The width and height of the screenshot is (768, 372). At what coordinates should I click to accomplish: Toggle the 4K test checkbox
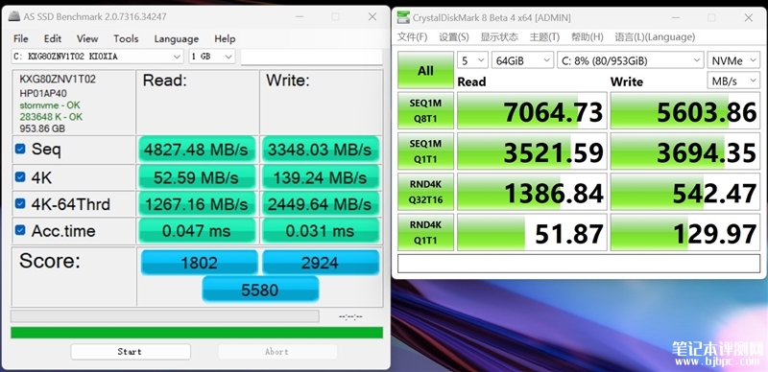(20, 176)
